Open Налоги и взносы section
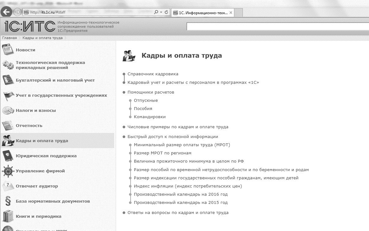The height and width of the screenshot is (231, 369). click(36, 111)
